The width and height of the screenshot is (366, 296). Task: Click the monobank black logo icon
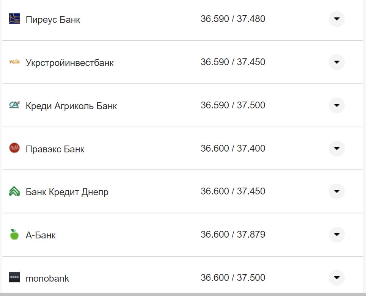[x=14, y=278]
